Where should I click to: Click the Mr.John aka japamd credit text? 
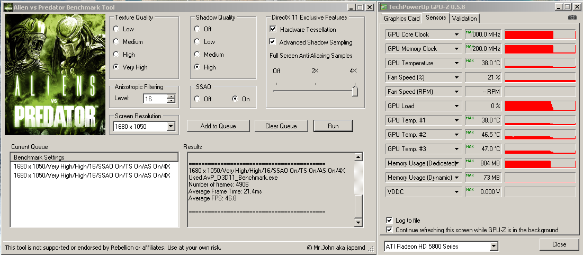point(336,248)
